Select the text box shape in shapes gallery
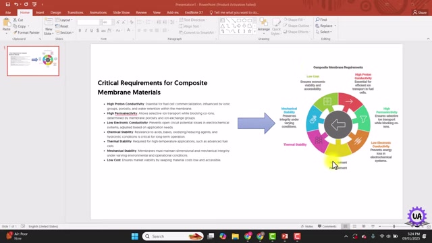Viewport: 432px width, 243px height. [x=223, y=20]
